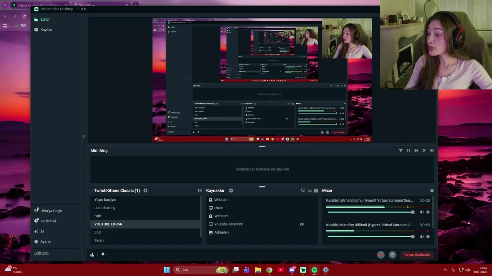Screen dimensions: 492x276
Task: Open the taskbar File Explorer icon
Action: pyautogui.click(x=258, y=270)
